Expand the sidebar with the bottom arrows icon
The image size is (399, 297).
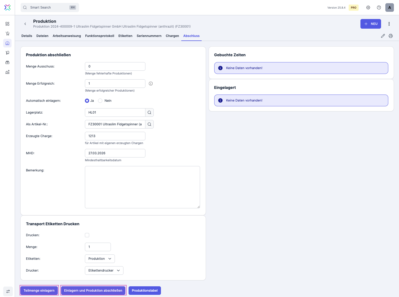tap(8, 291)
